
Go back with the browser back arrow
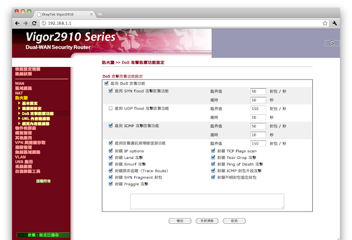point(17,23)
